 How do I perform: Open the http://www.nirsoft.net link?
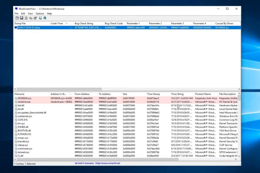point(108,163)
